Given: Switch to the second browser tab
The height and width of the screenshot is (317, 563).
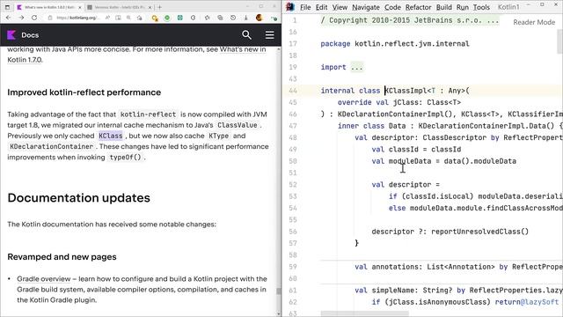Looking at the screenshot, I should (120, 7).
